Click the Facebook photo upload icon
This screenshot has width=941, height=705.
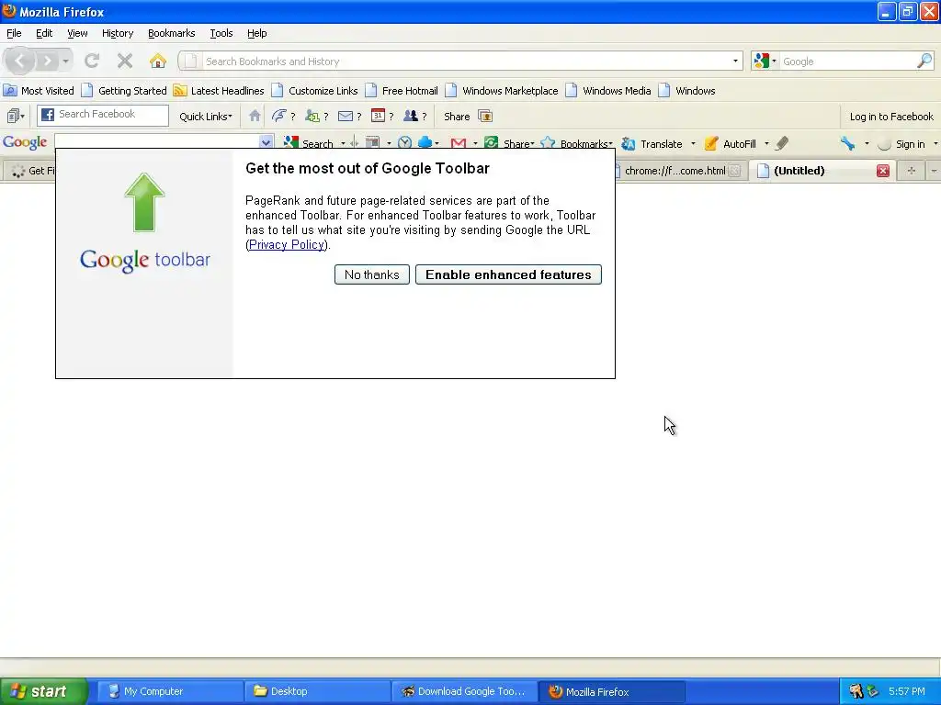point(485,116)
